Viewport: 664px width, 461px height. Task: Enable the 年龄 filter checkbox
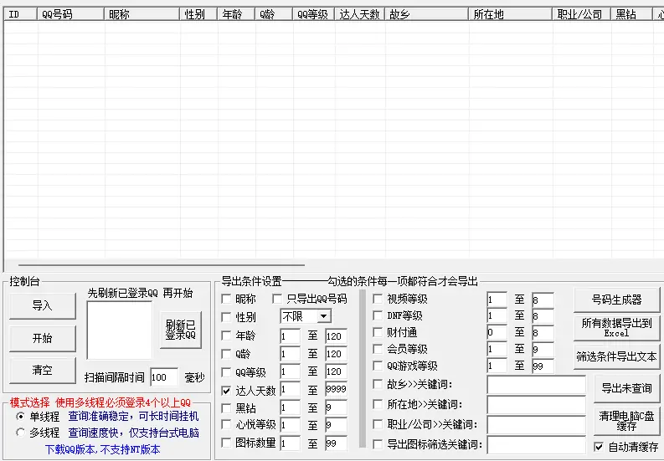click(x=226, y=336)
